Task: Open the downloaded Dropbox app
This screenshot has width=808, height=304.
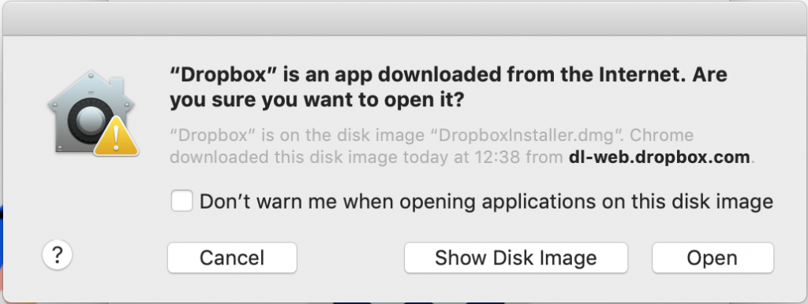Action: (x=713, y=258)
